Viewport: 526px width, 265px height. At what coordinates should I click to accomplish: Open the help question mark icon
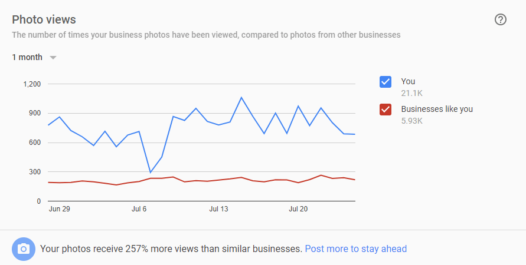501,19
